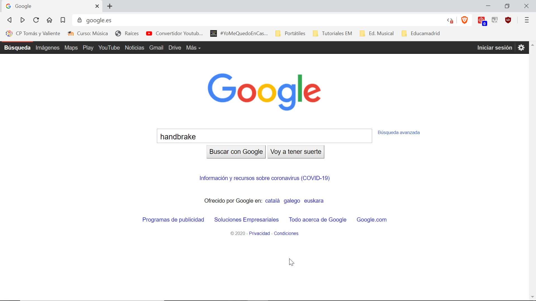Expand the Más dropdown menu
Viewport: 536px width, 301px height.
(193, 48)
